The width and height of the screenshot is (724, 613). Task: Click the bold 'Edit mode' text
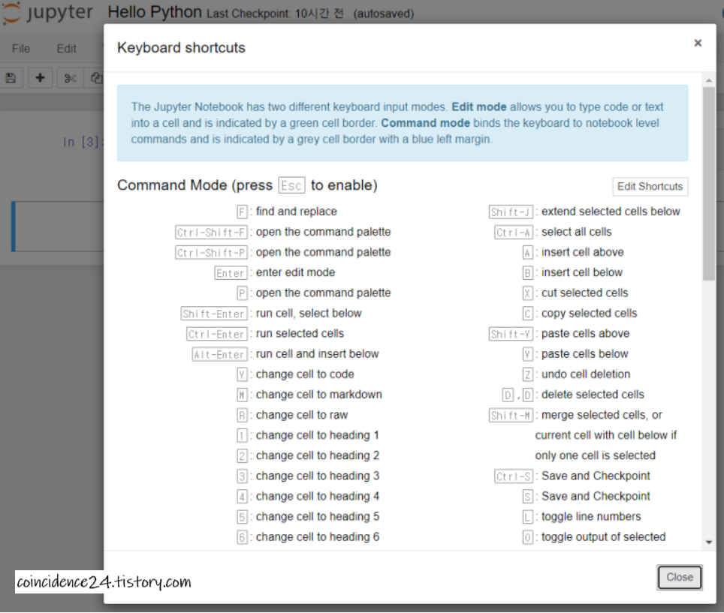(479, 107)
